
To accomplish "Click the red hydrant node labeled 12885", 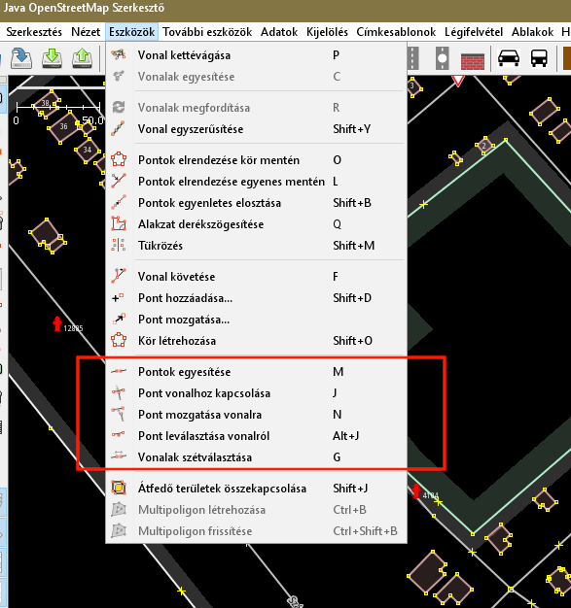I will 57,323.
